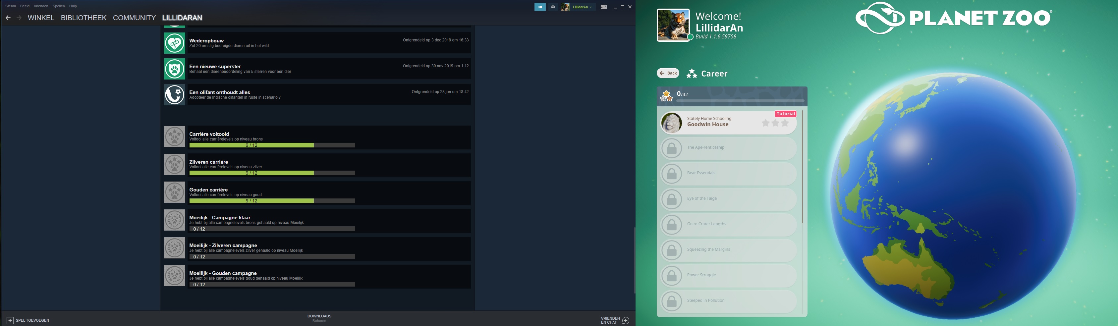Go back with Steam's left arrow
The image size is (1118, 326).
tap(8, 18)
